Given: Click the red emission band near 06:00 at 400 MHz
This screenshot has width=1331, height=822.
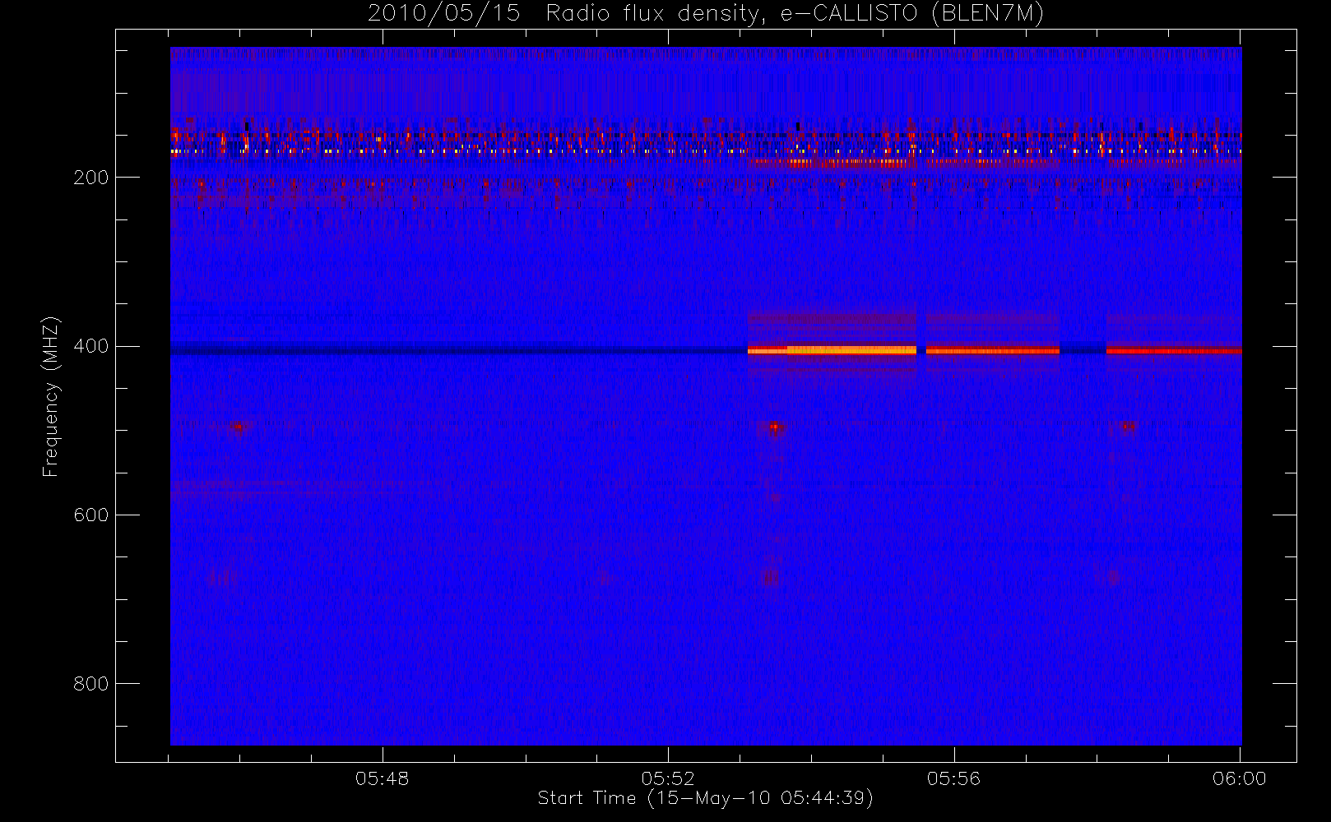Looking at the screenshot, I should point(1174,351).
